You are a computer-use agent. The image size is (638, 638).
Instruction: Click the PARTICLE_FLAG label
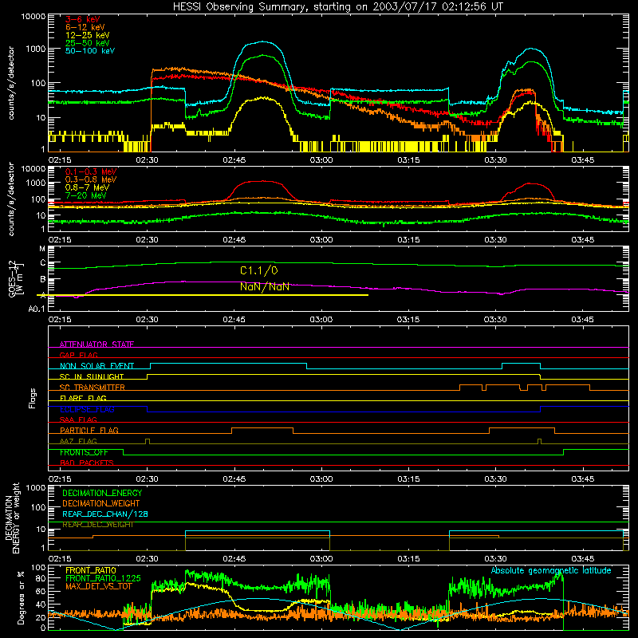point(89,431)
